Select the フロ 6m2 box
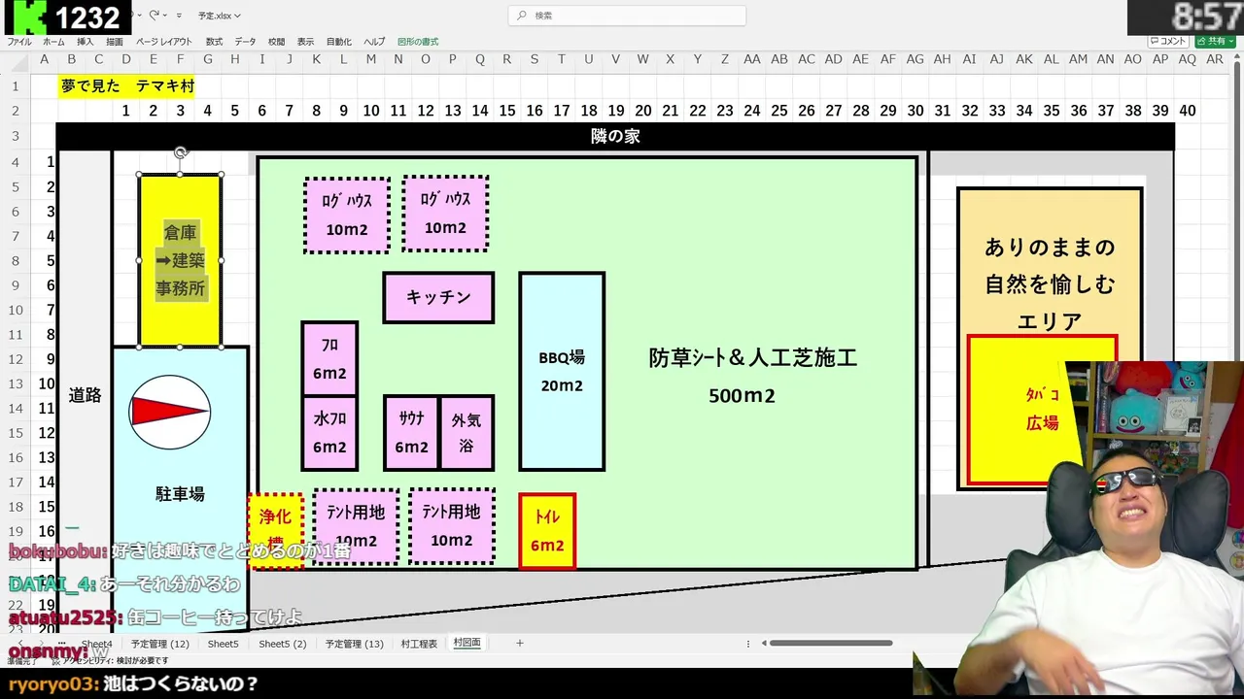Viewport: 1244px width, 699px height. pyautogui.click(x=329, y=358)
